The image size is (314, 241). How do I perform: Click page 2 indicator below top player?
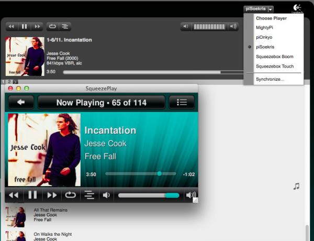pyautogui.click(x=9, y=82)
